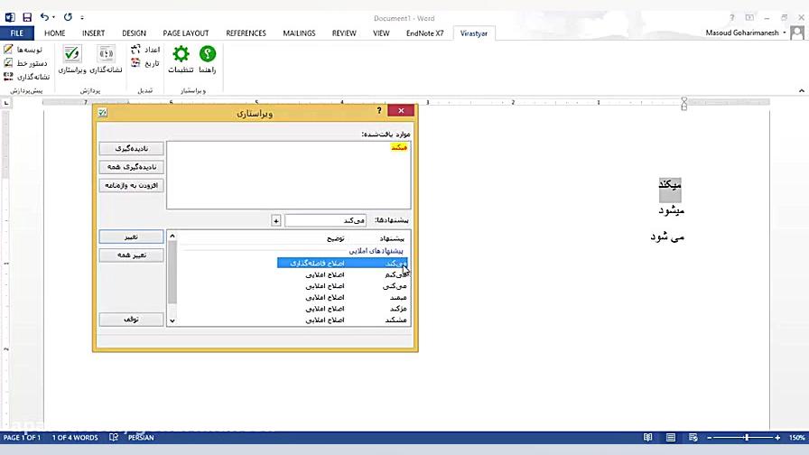Image resolution: width=809 pixels, height=455 pixels.
Task: Switch to the HOME tab
Action: 55,33
